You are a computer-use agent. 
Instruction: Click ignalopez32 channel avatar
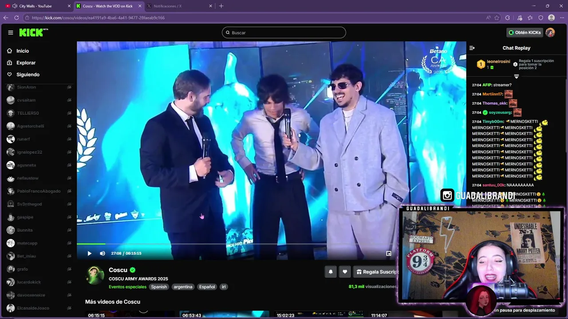point(11,152)
